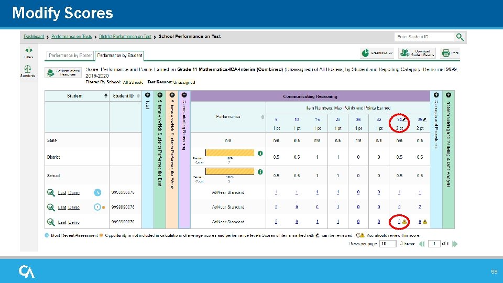Click the orange asterisk opportunity marker

(104, 208)
